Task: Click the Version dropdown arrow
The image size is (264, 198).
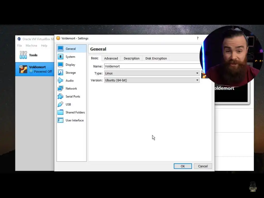Action: (197, 80)
